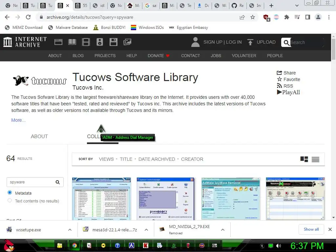Open Chrome three-dot menu
Screen dimensions: 336x252
click(329, 17)
